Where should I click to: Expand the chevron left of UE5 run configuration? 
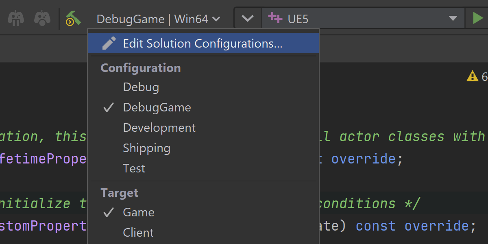click(x=248, y=18)
